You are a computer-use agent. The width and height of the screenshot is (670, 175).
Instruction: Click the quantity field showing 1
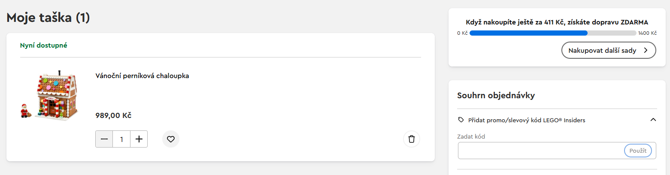coord(121,139)
